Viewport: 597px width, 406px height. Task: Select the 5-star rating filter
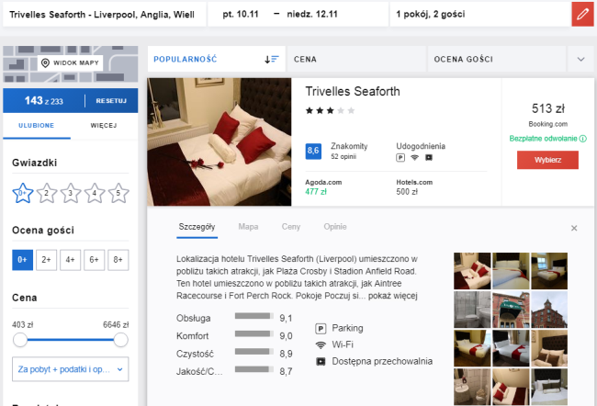click(x=118, y=193)
